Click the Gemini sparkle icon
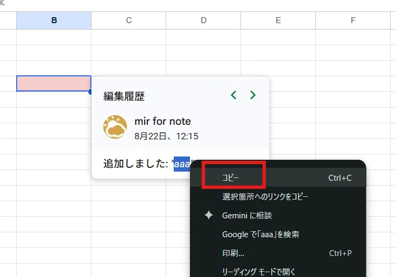 coord(209,215)
